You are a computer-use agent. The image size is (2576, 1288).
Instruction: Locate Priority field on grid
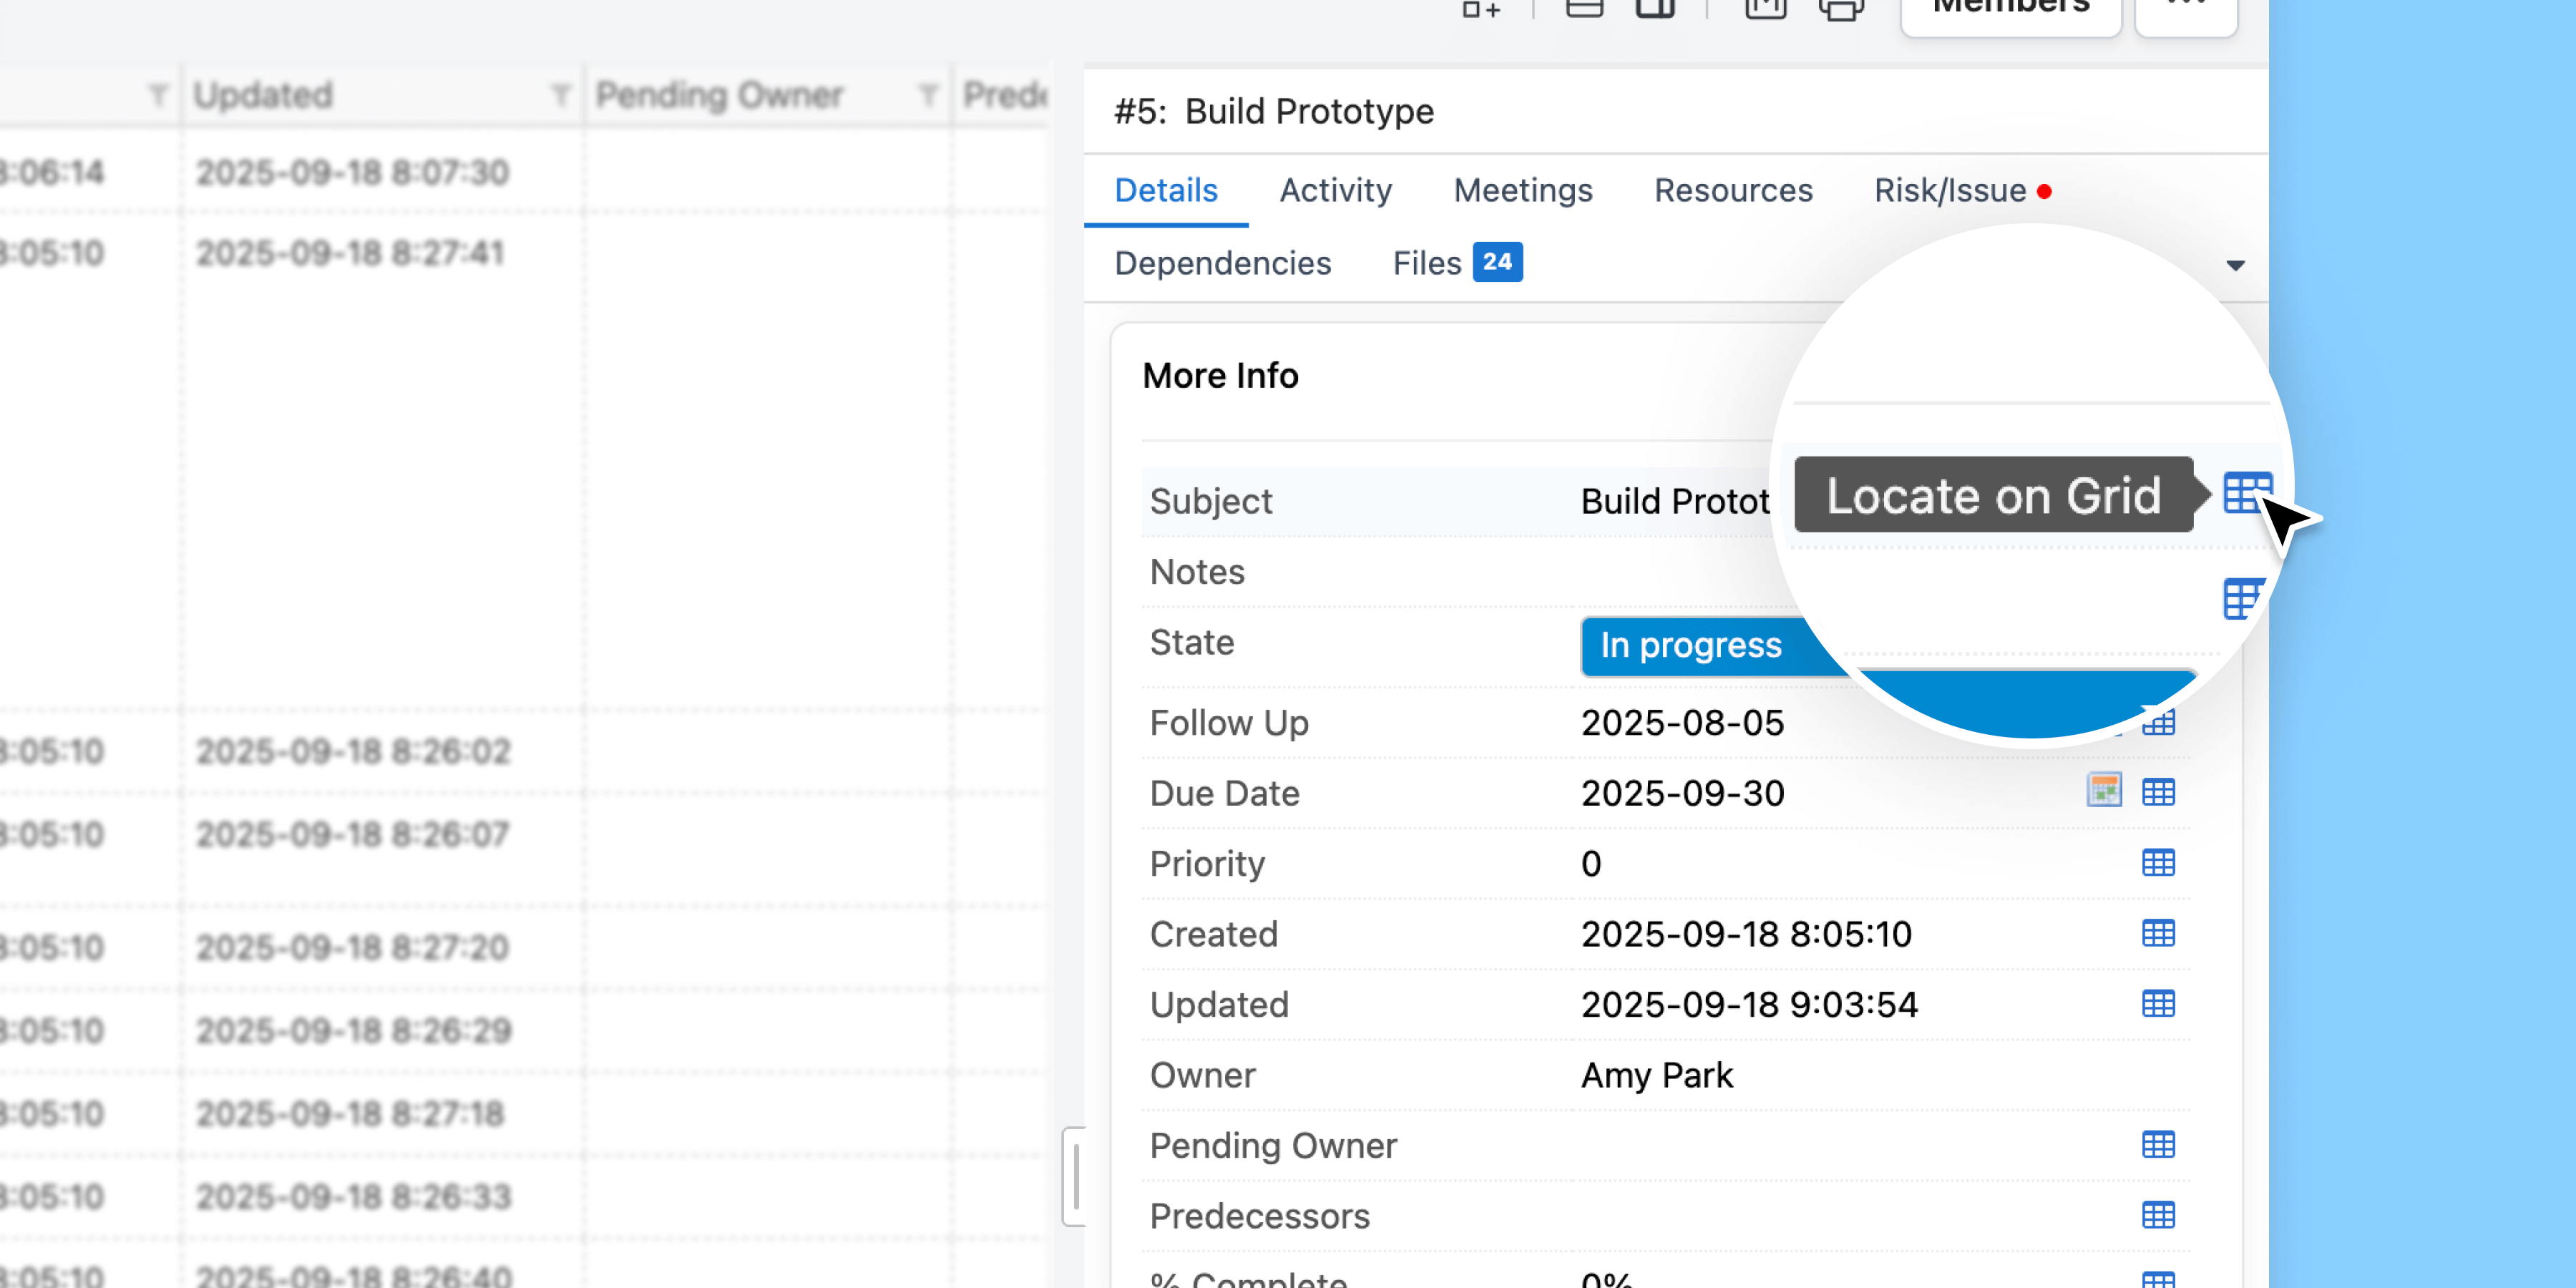click(2158, 863)
